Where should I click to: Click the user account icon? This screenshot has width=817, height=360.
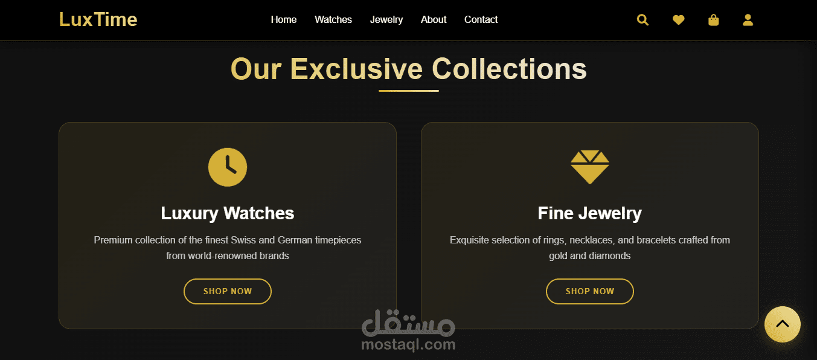(x=748, y=20)
